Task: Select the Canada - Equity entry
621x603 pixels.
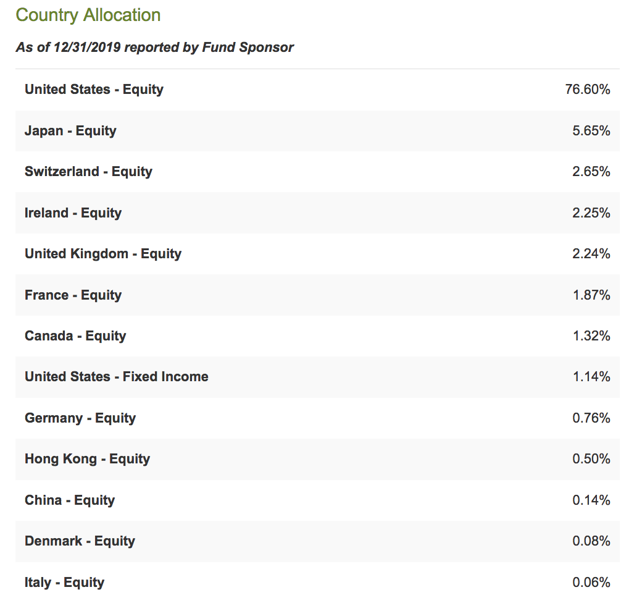Action: coord(75,336)
